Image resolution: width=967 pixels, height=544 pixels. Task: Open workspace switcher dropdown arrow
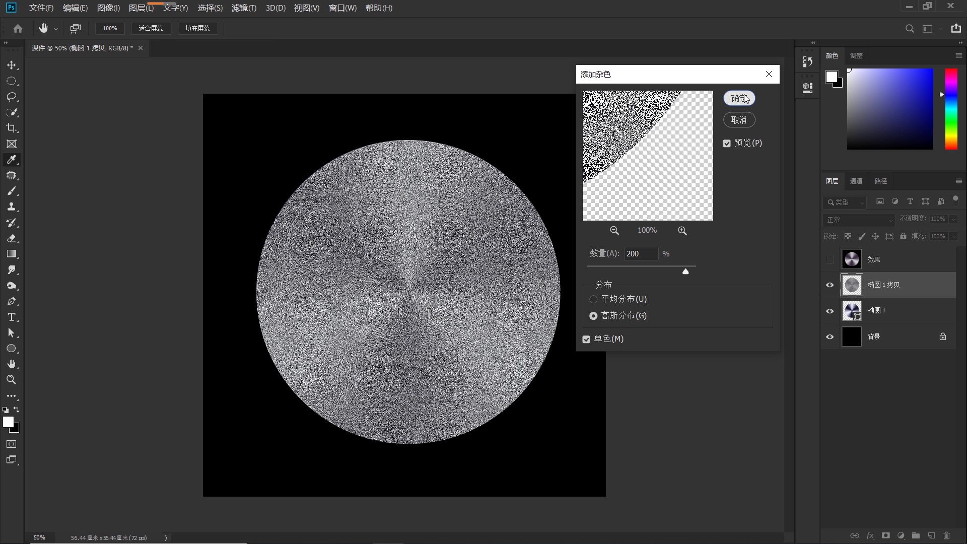click(940, 29)
